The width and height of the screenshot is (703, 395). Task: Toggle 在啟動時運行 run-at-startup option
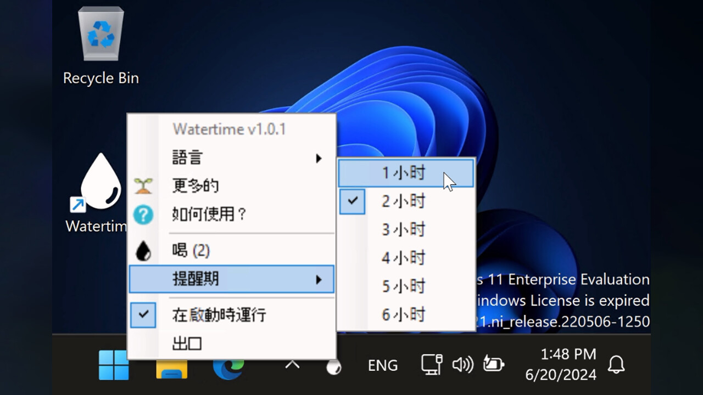[219, 315]
